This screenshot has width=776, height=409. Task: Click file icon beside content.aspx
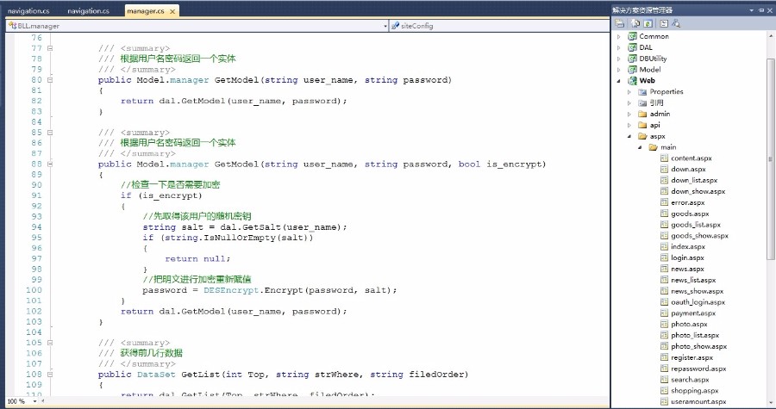pyautogui.click(x=664, y=158)
